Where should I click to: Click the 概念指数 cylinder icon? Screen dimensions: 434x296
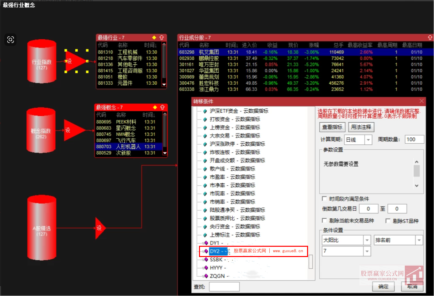41,130
